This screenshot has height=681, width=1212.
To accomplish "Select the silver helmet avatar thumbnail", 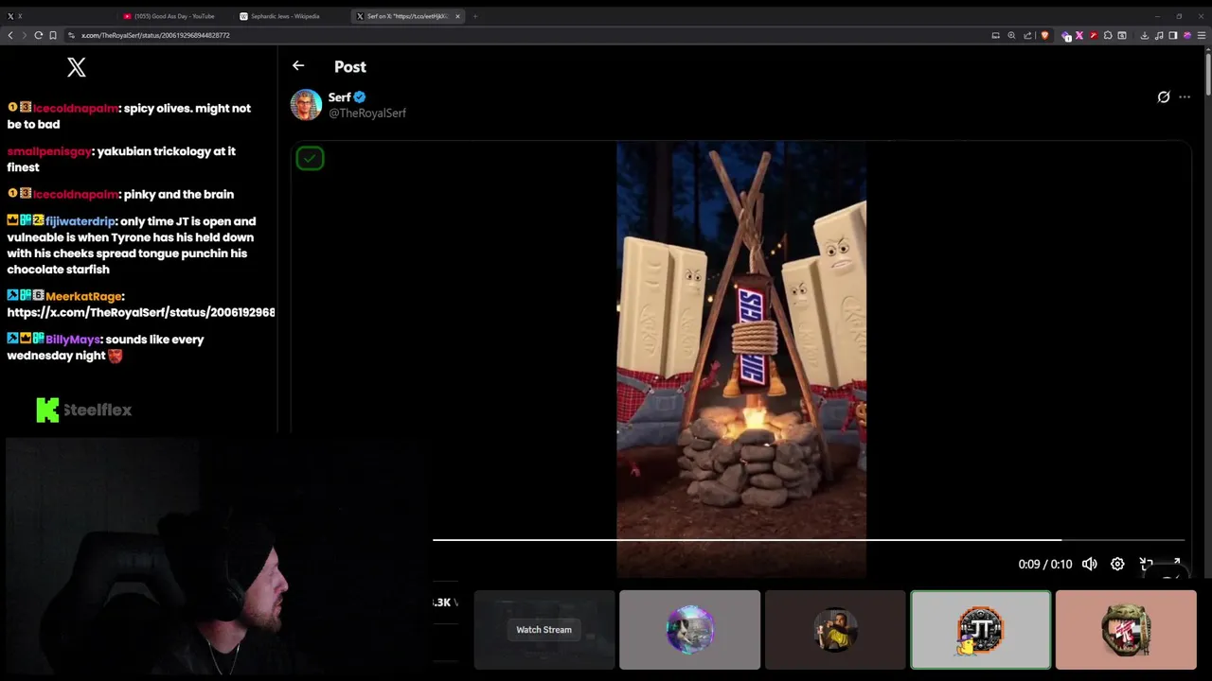I will point(689,630).
